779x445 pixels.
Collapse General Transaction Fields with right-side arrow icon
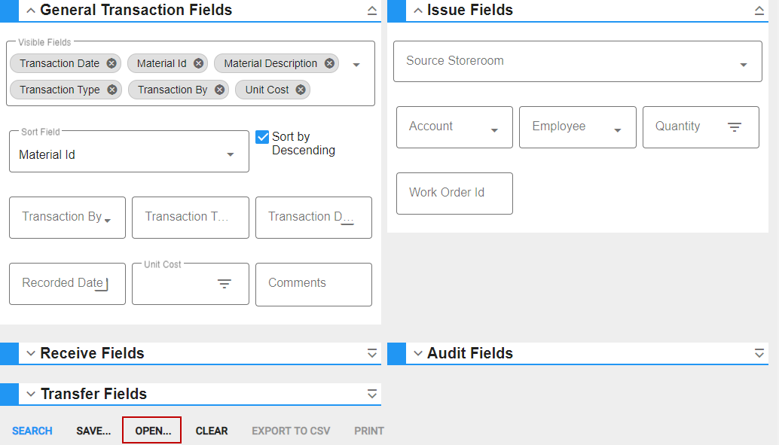point(372,11)
